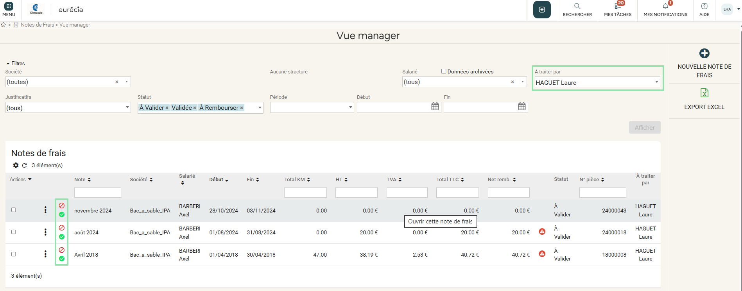Click the green plus Nouvelle note de frais icon
The width and height of the screenshot is (742, 291).
pyautogui.click(x=704, y=54)
